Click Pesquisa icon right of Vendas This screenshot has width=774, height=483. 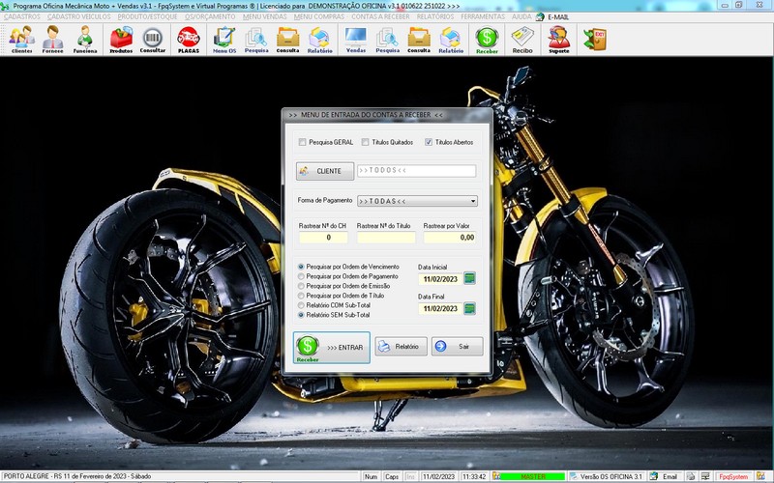click(x=388, y=40)
